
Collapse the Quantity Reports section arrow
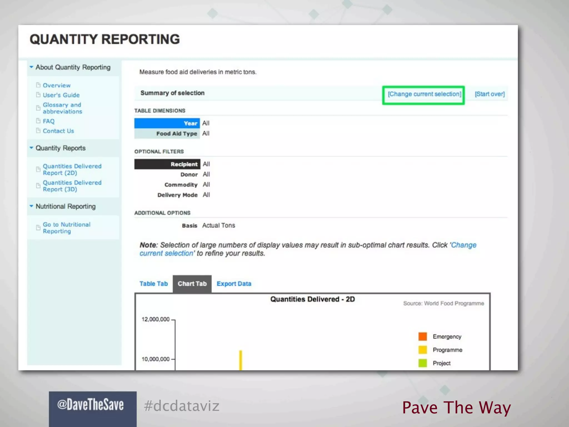(x=31, y=148)
